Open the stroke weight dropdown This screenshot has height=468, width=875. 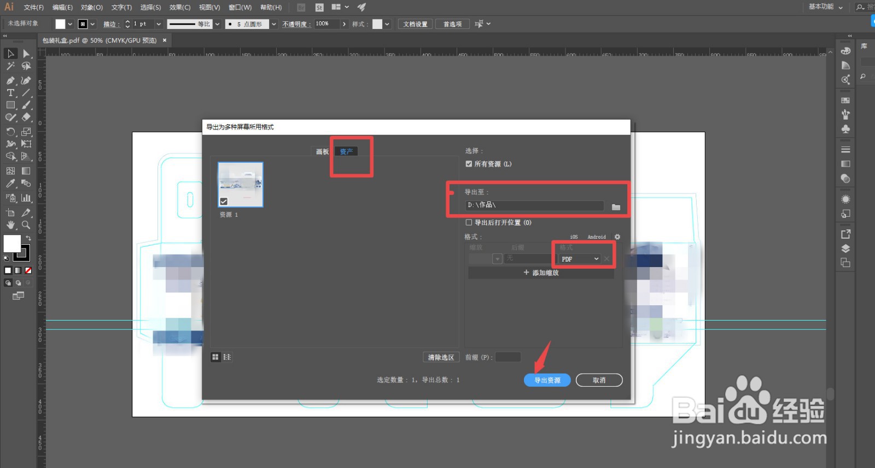point(159,24)
